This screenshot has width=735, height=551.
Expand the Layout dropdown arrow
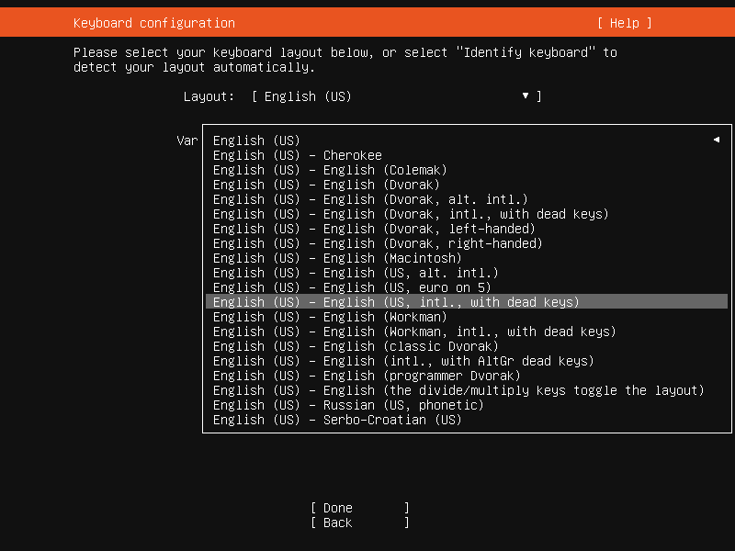tap(526, 96)
